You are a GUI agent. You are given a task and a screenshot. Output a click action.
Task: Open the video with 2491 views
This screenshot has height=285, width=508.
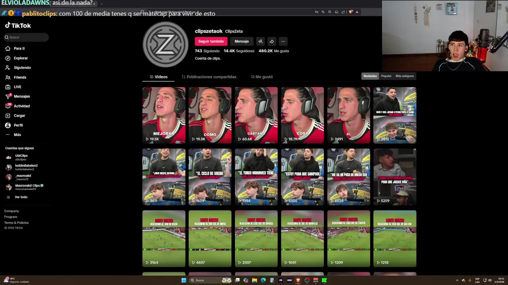(x=349, y=115)
